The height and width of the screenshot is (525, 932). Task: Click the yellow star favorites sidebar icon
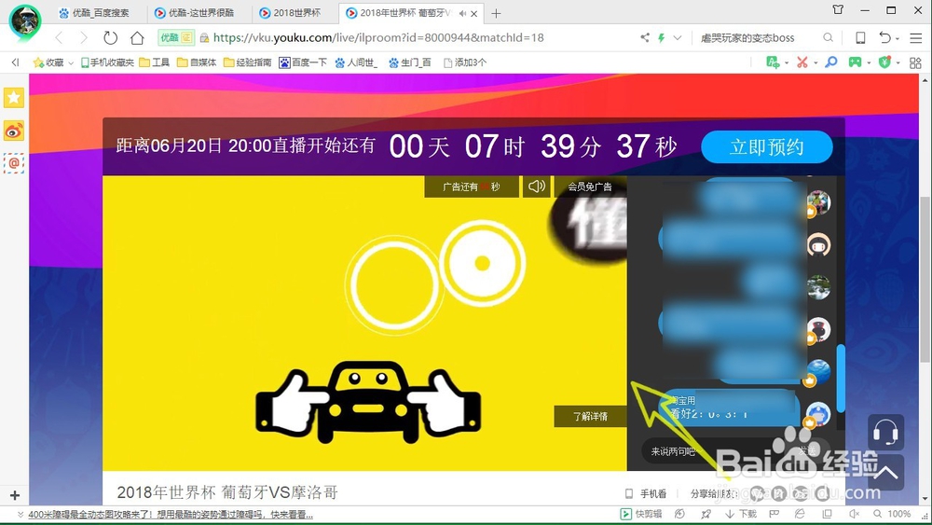click(14, 98)
